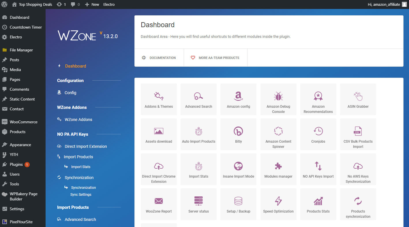Open the Amazon Debug Console tile
The width and height of the screenshot is (409, 227).
(278, 99)
